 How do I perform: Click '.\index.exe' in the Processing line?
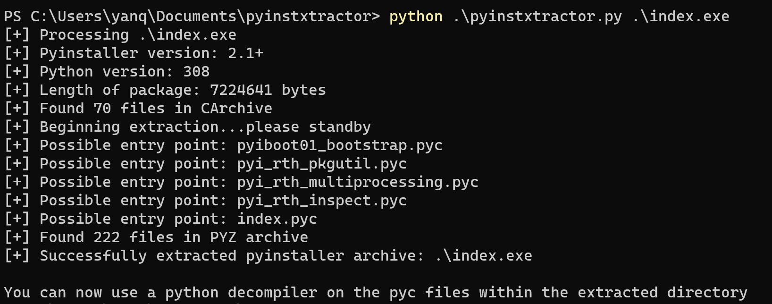tap(187, 35)
